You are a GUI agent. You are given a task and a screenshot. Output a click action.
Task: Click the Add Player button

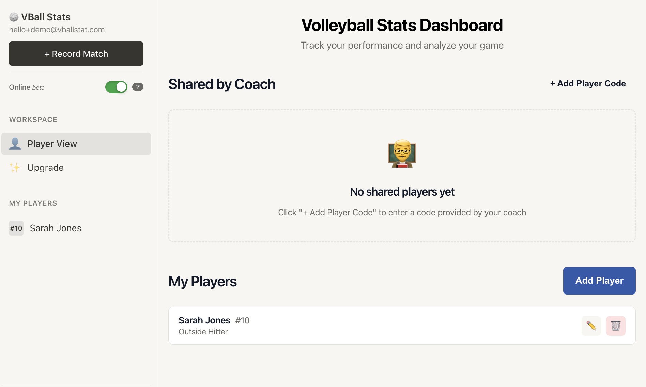[x=599, y=281]
